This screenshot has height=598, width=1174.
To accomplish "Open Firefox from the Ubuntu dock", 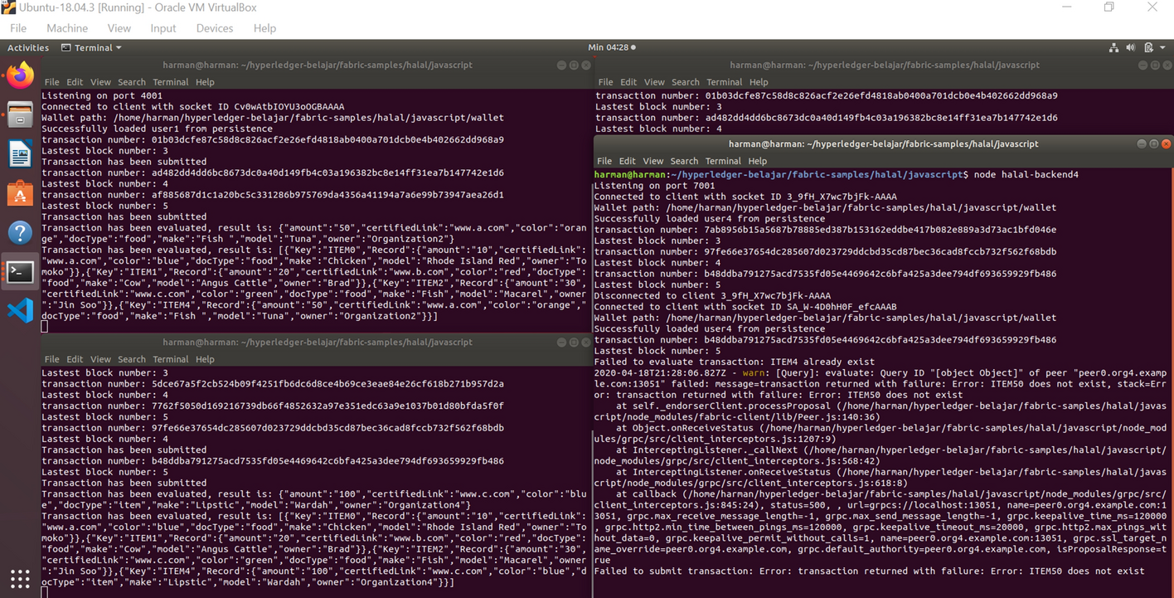I will (20, 75).
